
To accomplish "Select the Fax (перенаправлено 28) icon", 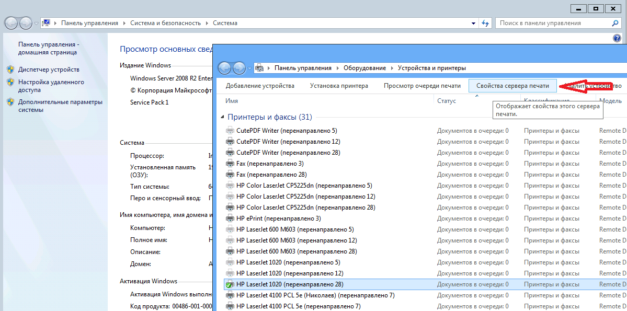I will point(230,174).
